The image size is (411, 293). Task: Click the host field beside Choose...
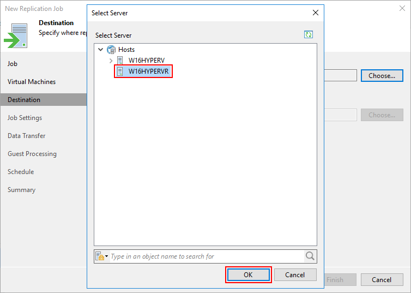[x=341, y=75]
